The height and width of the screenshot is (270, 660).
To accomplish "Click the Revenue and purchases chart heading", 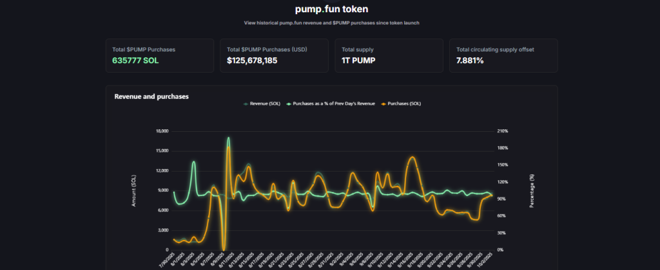I will (151, 96).
